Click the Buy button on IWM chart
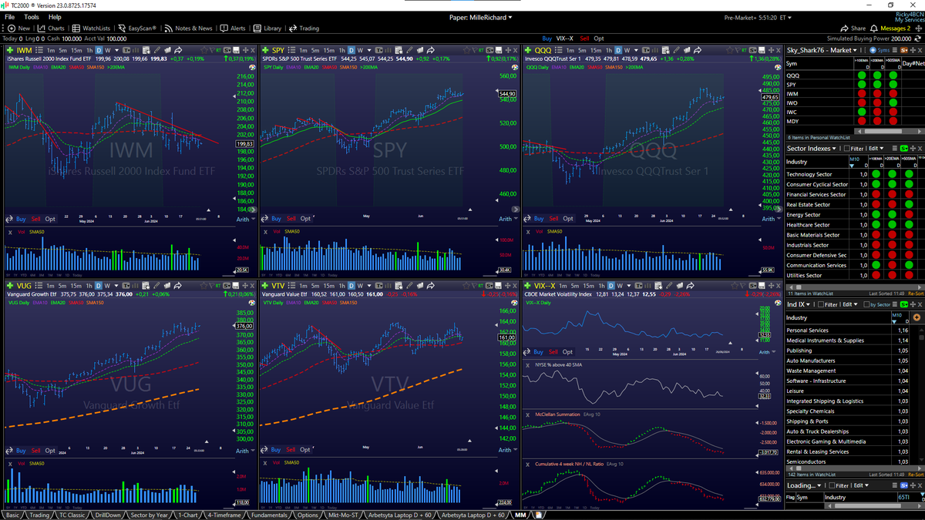Screen dimensions: 925x520 (x=21, y=219)
